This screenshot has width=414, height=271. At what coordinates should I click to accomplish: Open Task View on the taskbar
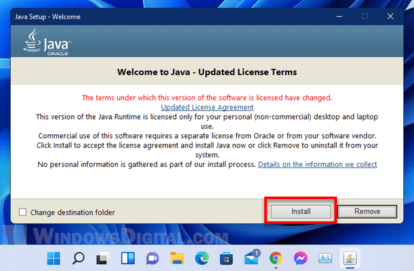click(x=103, y=258)
